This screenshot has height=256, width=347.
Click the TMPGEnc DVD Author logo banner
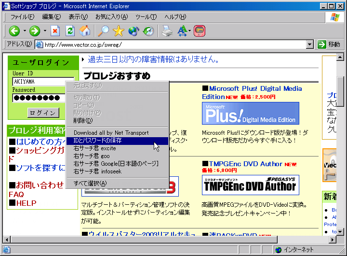tap(251, 185)
